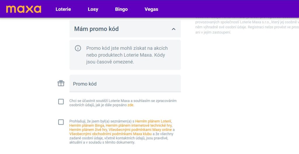
Task: Open Herním plánem živé hry link
Action: click(88, 130)
